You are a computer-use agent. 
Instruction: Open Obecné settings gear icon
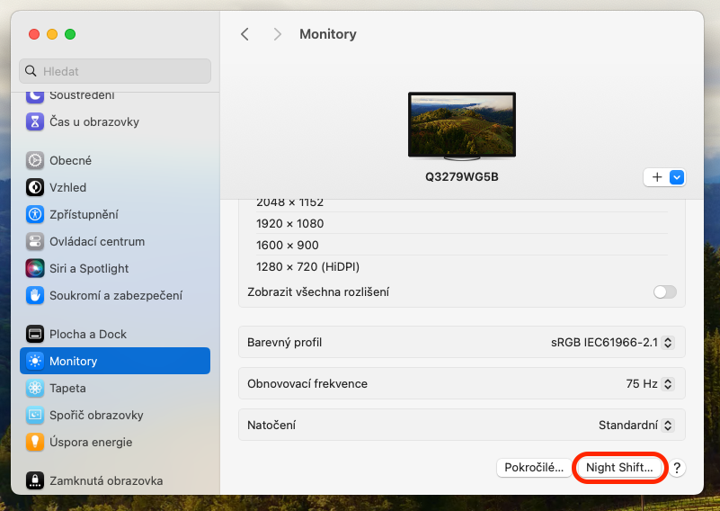point(35,160)
